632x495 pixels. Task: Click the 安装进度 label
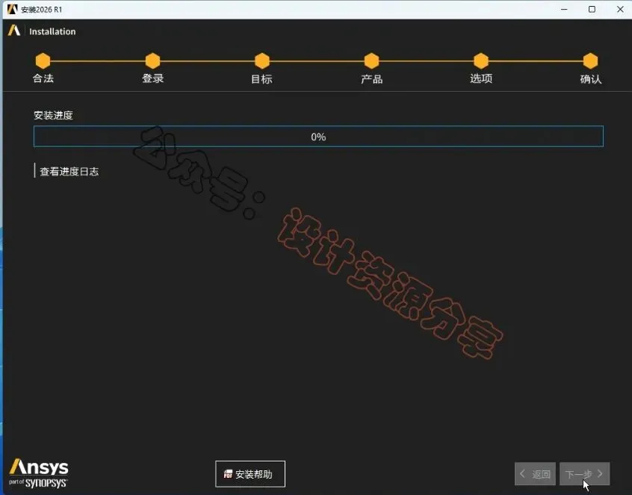(x=53, y=116)
